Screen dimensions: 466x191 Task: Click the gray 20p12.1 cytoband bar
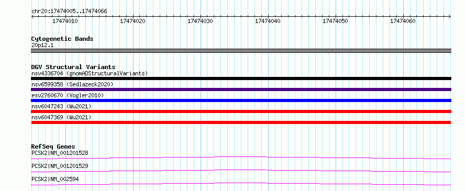[x=241, y=51]
